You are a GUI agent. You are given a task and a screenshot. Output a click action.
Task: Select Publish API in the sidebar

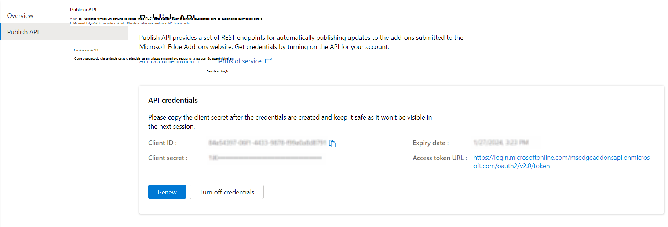click(23, 32)
